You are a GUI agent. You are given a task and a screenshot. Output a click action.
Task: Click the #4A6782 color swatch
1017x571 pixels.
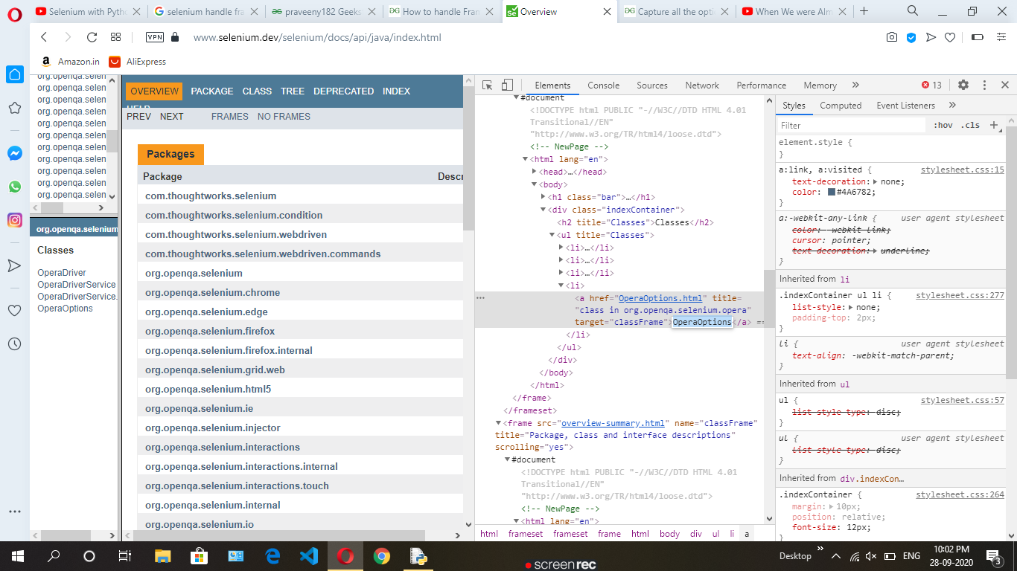click(832, 192)
